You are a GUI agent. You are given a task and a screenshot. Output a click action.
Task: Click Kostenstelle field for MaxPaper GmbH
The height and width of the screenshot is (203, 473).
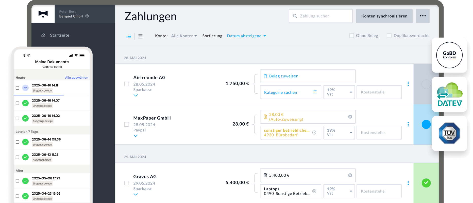379,132
